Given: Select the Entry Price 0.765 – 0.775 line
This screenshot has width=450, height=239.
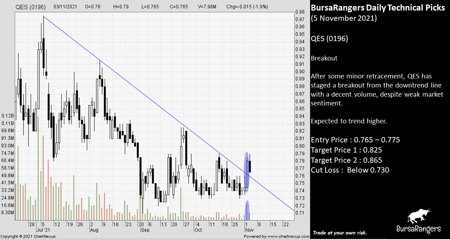Looking at the screenshot, I should coord(355,140).
